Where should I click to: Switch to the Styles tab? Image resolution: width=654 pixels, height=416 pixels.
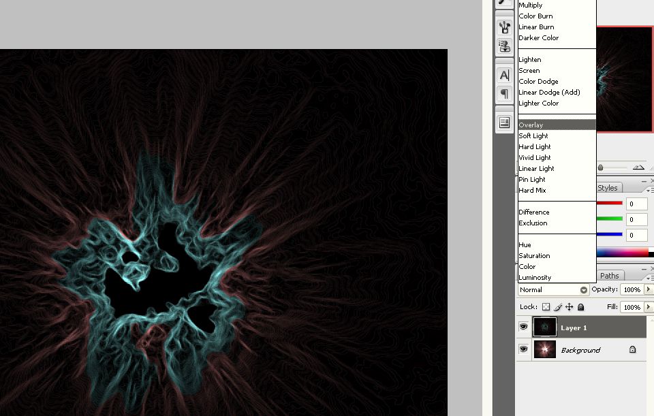[x=608, y=188]
